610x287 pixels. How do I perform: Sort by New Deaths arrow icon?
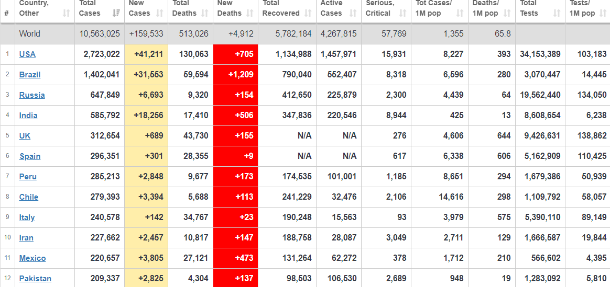coord(250,13)
